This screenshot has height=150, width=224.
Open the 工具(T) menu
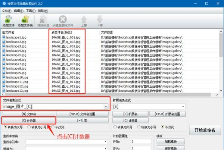click(31, 11)
